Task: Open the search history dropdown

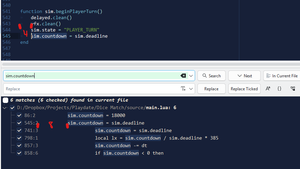Action: tap(191, 76)
